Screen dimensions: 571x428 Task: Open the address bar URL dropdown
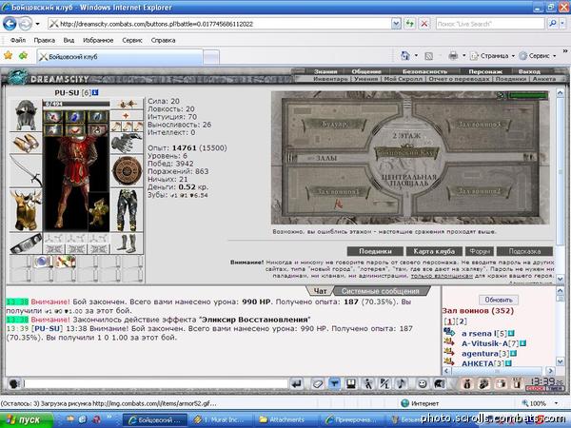[x=396, y=24]
